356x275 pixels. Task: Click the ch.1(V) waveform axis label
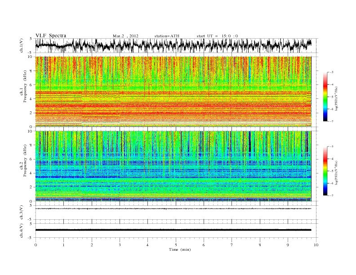[x=21, y=45]
